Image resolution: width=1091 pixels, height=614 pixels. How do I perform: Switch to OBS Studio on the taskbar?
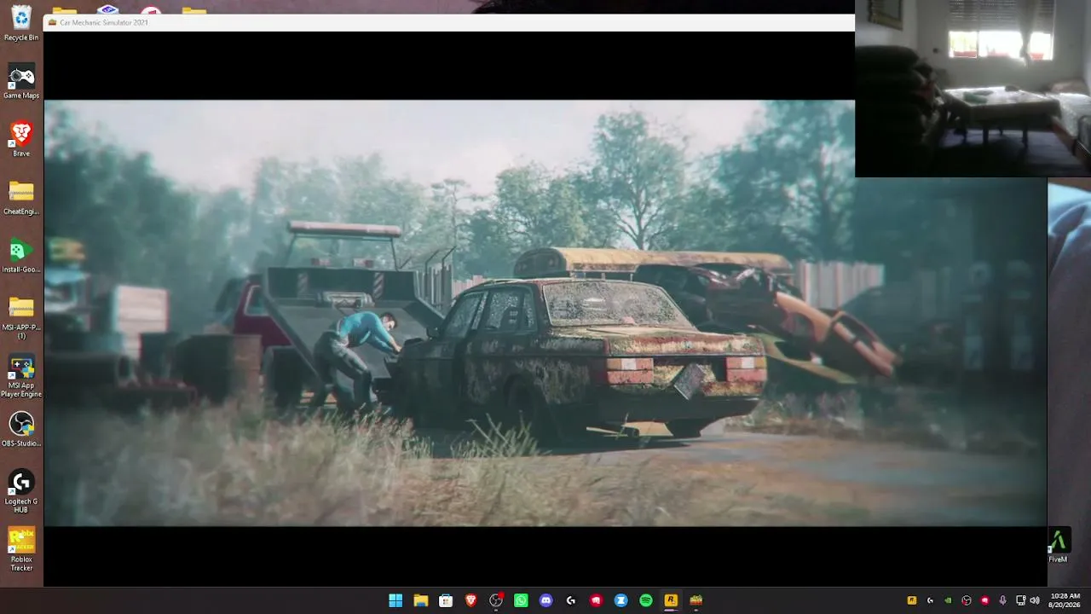click(496, 600)
